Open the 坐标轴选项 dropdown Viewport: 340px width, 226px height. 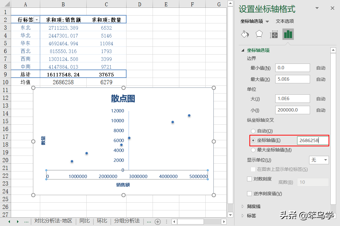(267, 22)
